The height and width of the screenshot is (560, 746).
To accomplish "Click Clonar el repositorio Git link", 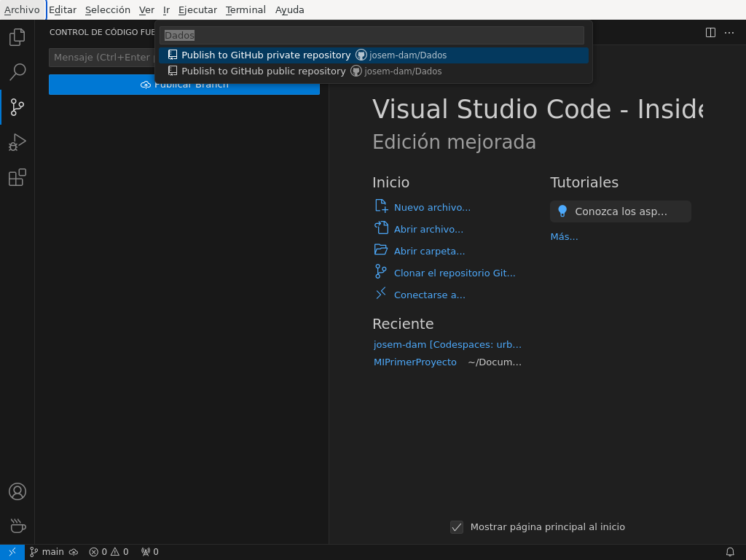I will (455, 273).
